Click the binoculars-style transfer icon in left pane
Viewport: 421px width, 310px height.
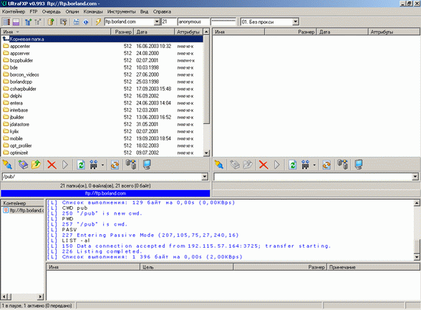tap(93, 165)
